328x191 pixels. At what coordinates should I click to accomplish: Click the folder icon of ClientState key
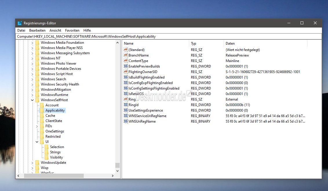coord(42,121)
